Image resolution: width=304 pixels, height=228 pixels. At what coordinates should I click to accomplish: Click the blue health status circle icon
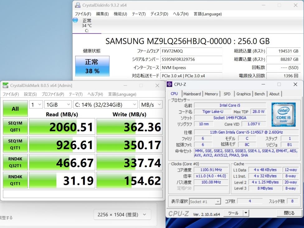75,20
